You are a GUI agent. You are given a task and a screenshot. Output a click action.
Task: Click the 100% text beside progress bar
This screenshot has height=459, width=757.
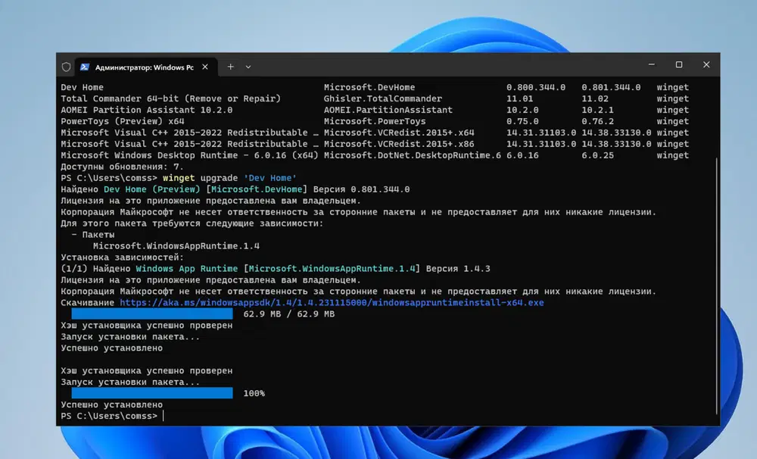click(254, 393)
